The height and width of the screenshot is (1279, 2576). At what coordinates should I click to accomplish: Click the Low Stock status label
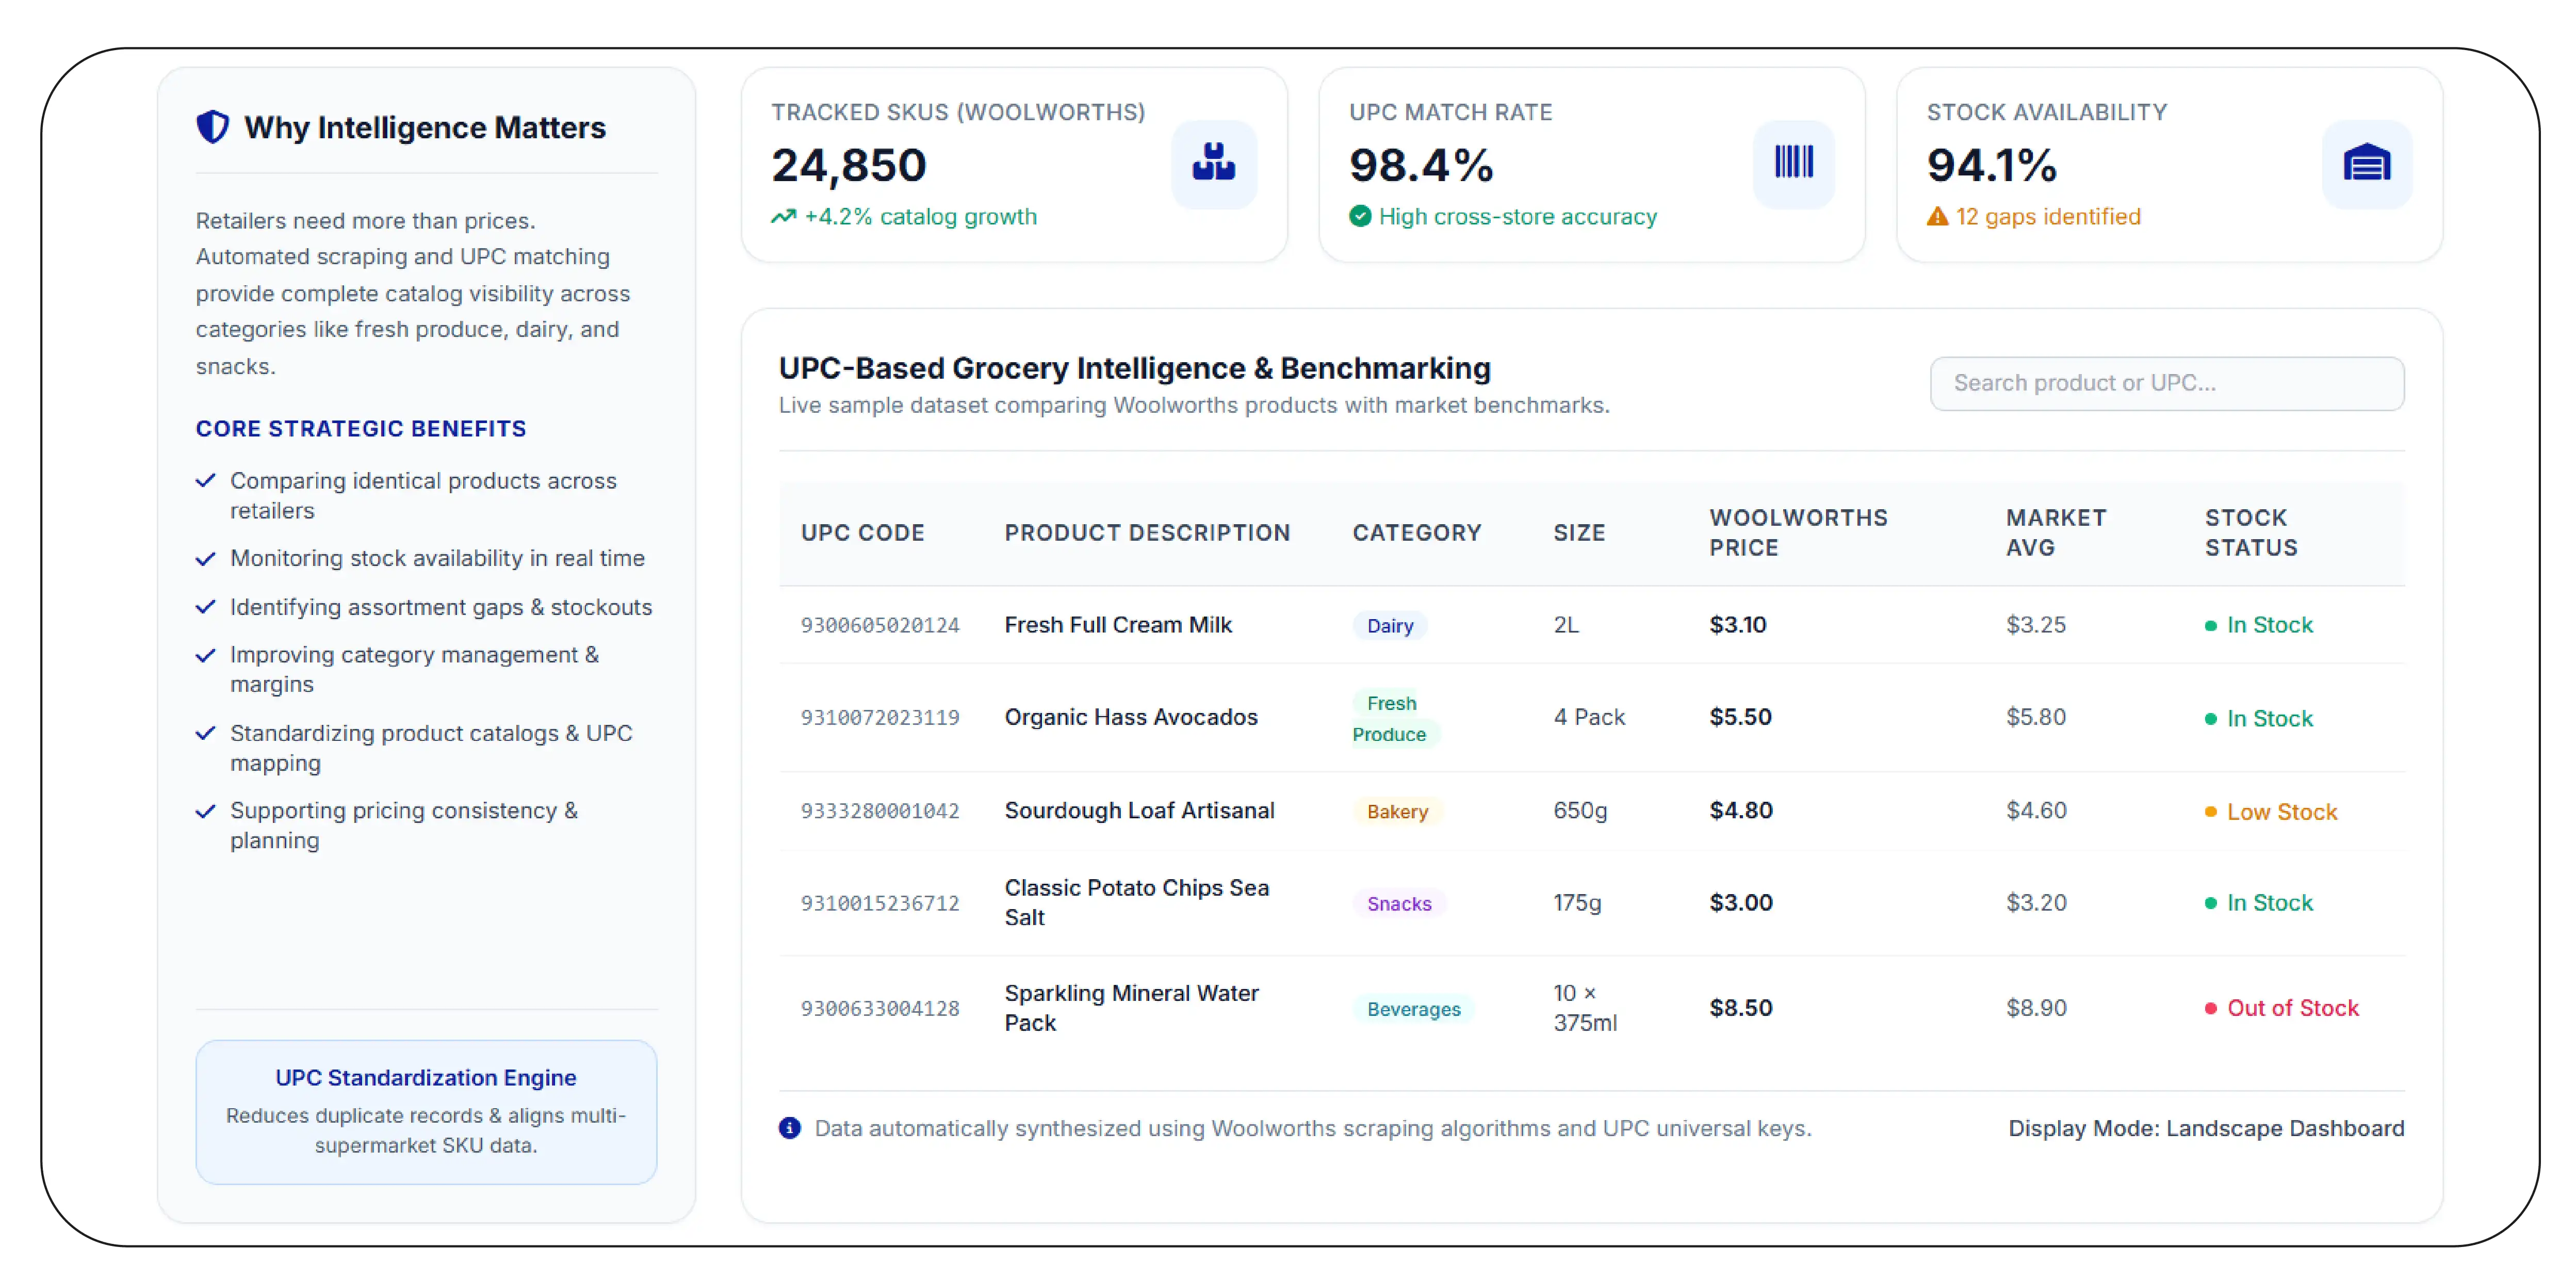click(2282, 812)
